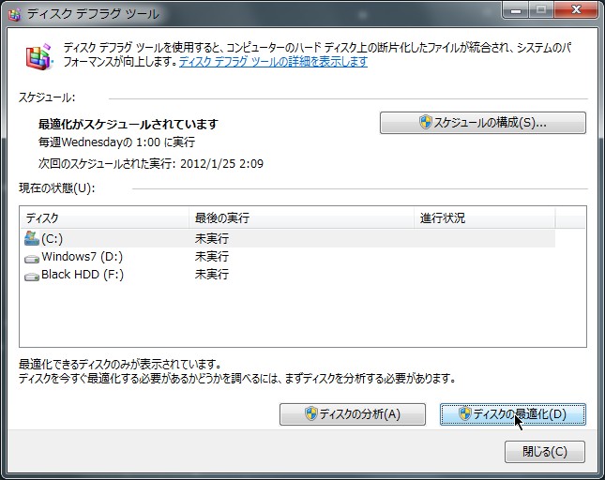Click the C: drive icon
The width and height of the screenshot is (605, 480).
32,238
